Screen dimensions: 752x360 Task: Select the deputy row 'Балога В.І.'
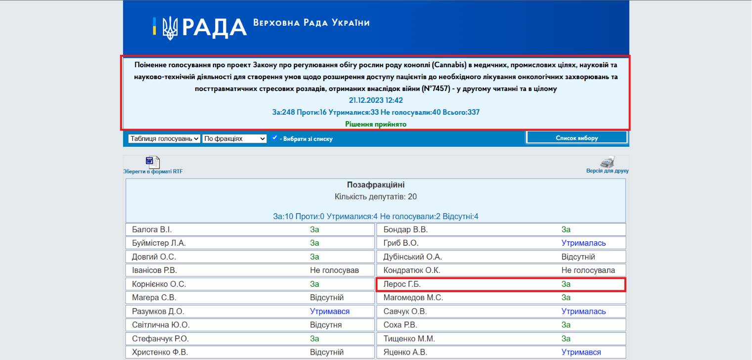[x=250, y=229]
